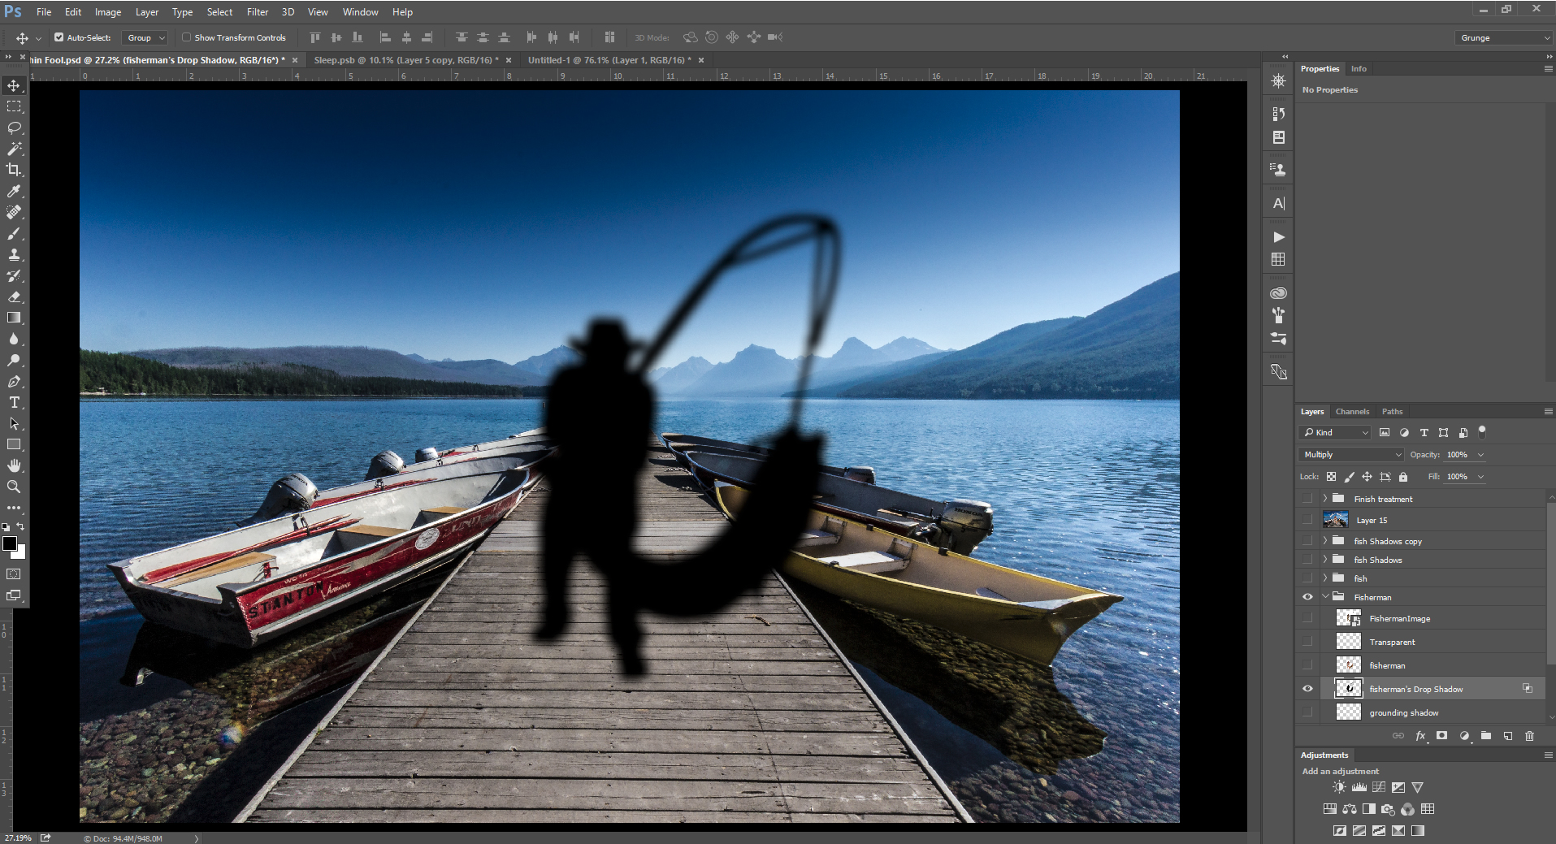Click the Delete layer trash icon
Image resolution: width=1556 pixels, height=844 pixels.
(1529, 736)
